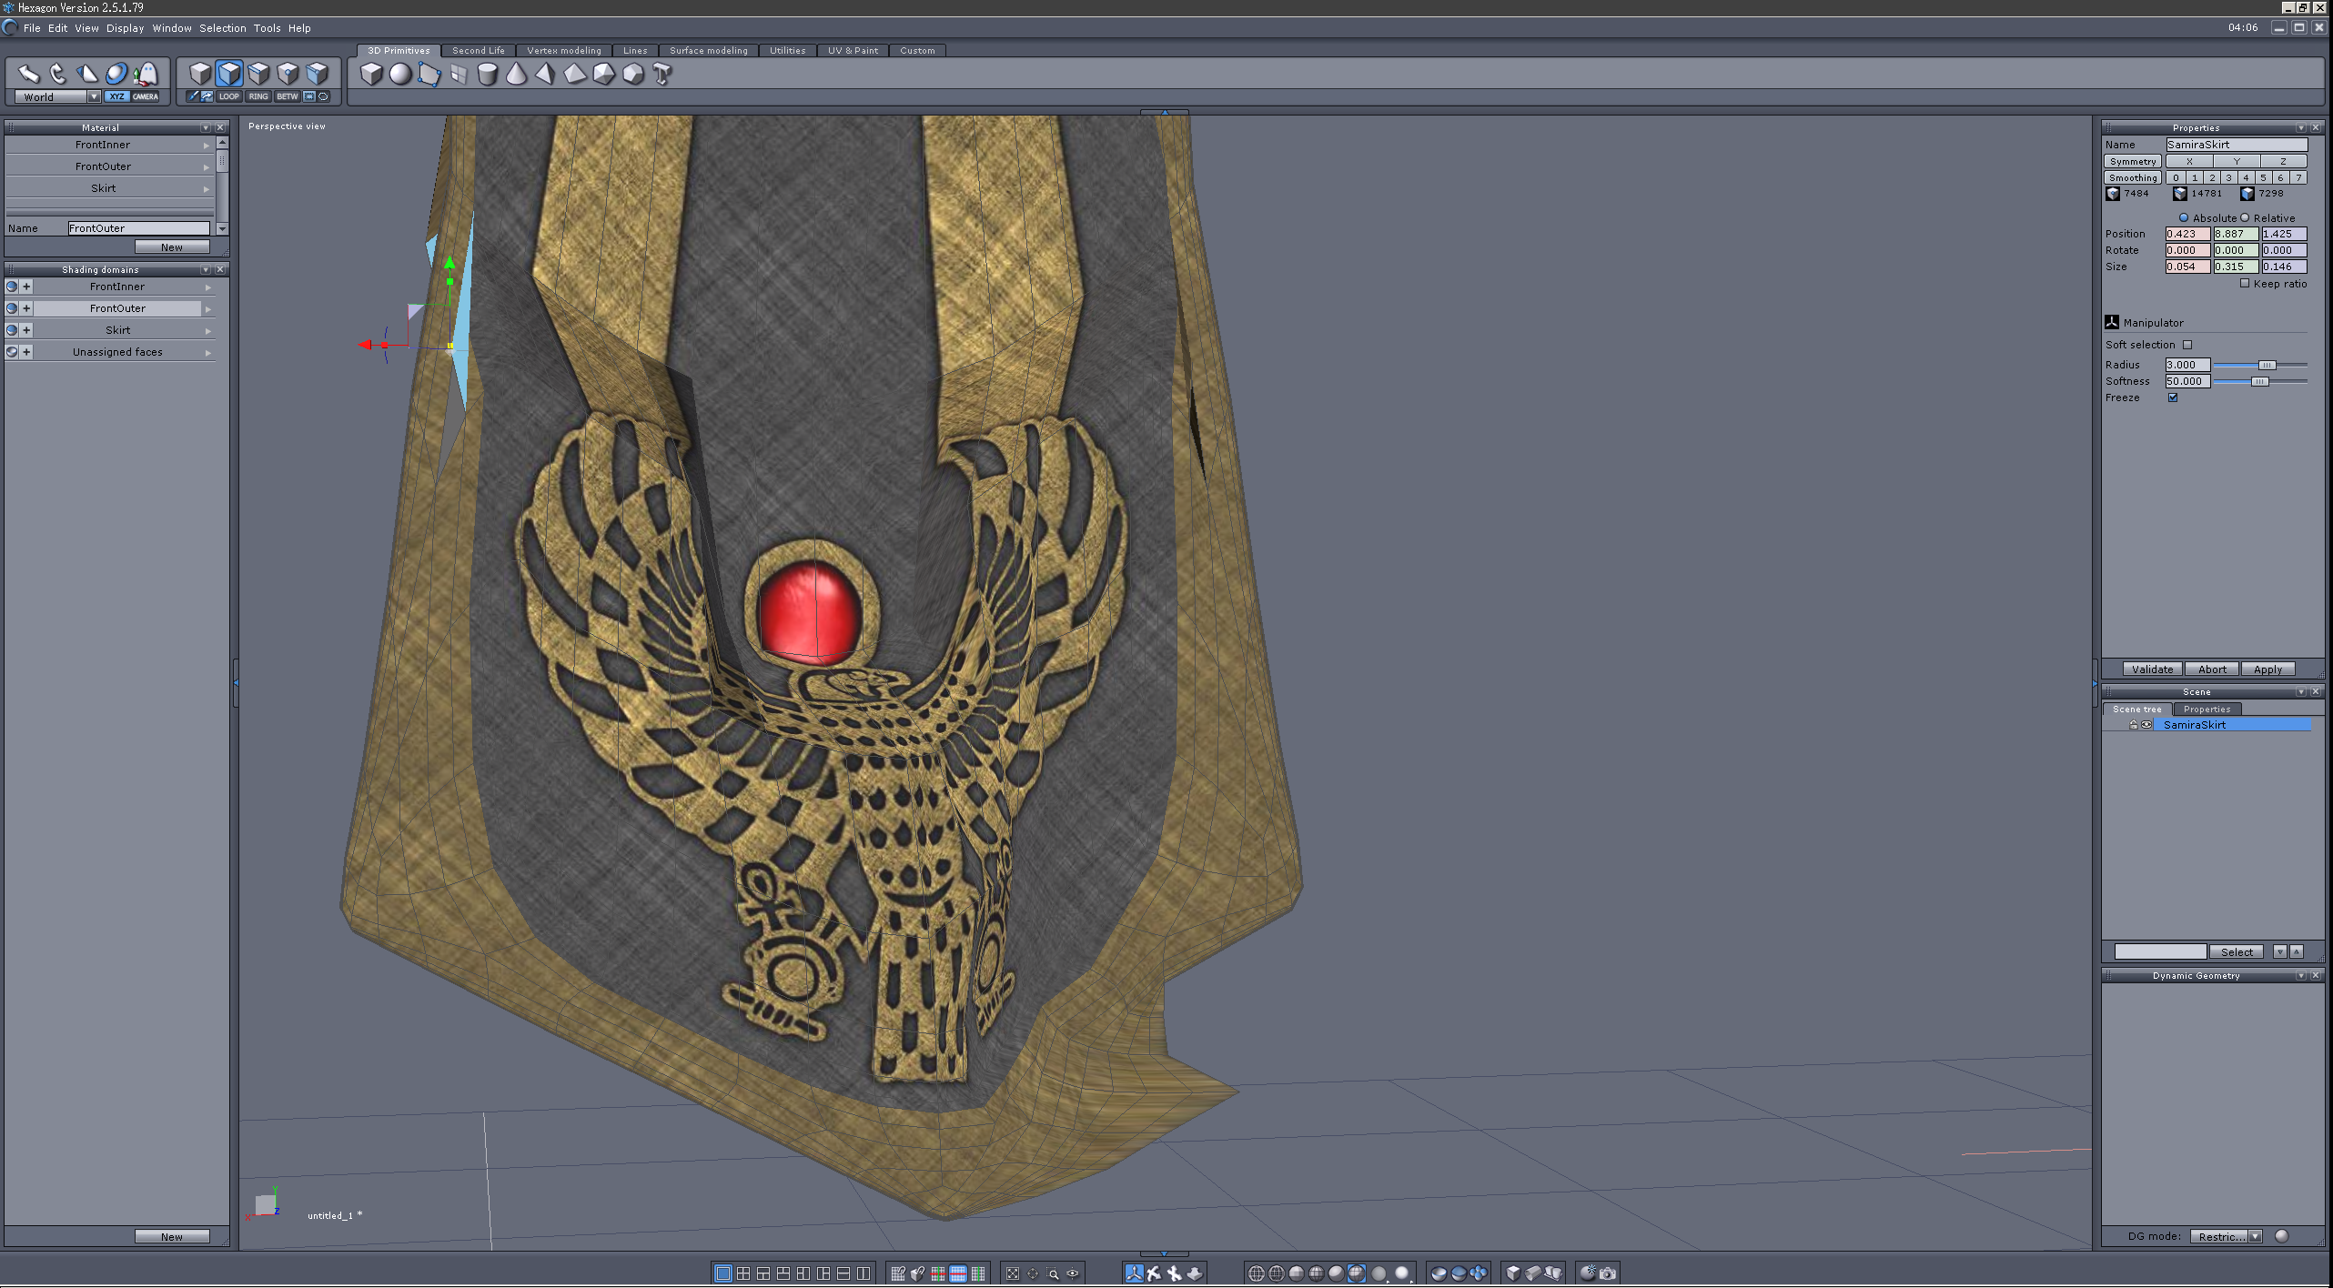Activate the LOOP selection button

pos(229,96)
